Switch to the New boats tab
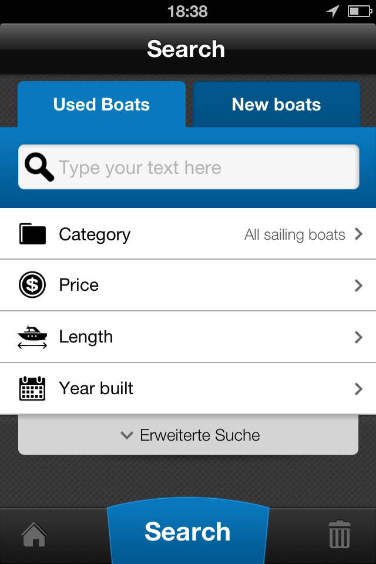The height and width of the screenshot is (564, 376). pyautogui.click(x=276, y=105)
